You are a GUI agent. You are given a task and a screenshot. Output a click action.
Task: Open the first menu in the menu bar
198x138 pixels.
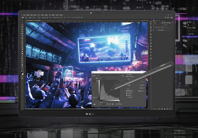pos(24,15)
